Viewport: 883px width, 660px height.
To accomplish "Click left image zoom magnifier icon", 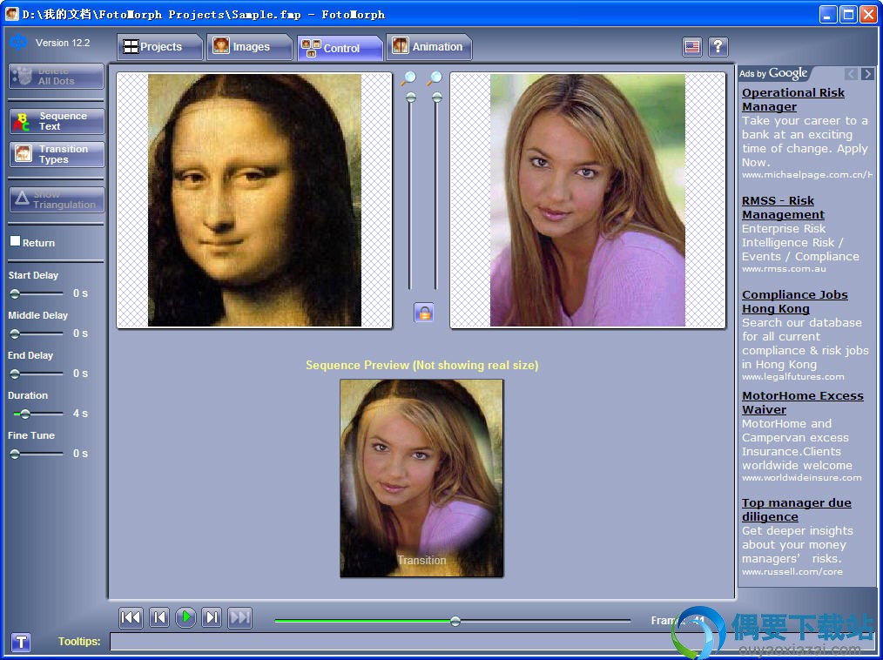I will click(x=408, y=78).
